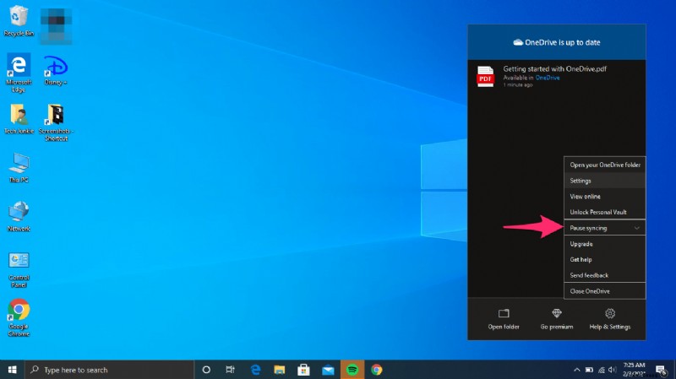
Task: Select the Microsoft Edge desktop shortcut
Action: pos(19,73)
